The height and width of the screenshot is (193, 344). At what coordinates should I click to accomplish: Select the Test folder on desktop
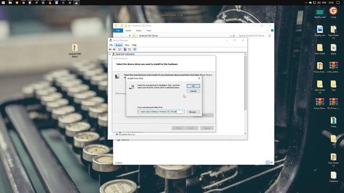[x=333, y=86]
